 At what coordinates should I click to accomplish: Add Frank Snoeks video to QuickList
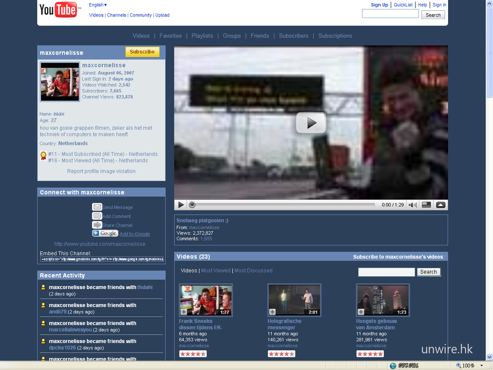tap(184, 312)
